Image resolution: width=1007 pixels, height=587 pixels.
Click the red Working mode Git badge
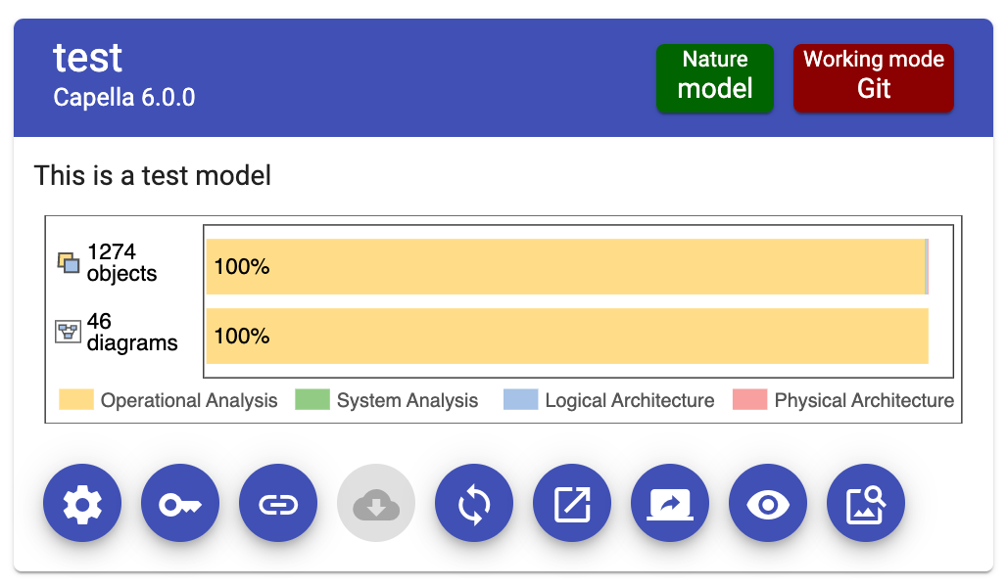[874, 78]
